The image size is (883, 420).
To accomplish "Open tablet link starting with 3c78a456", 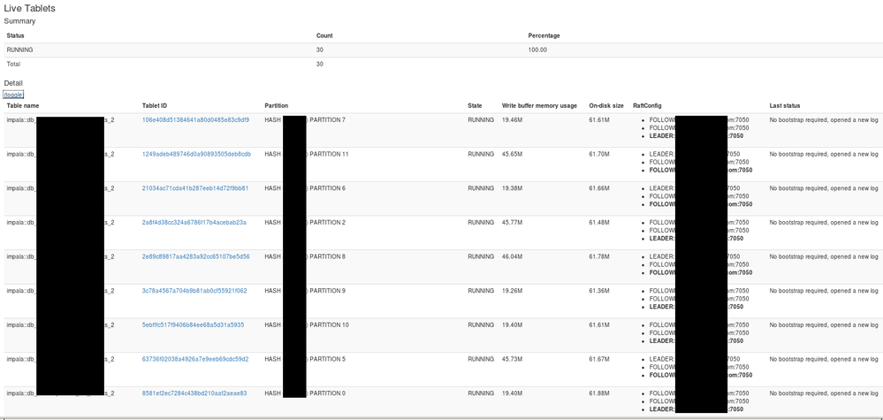I will (194, 291).
